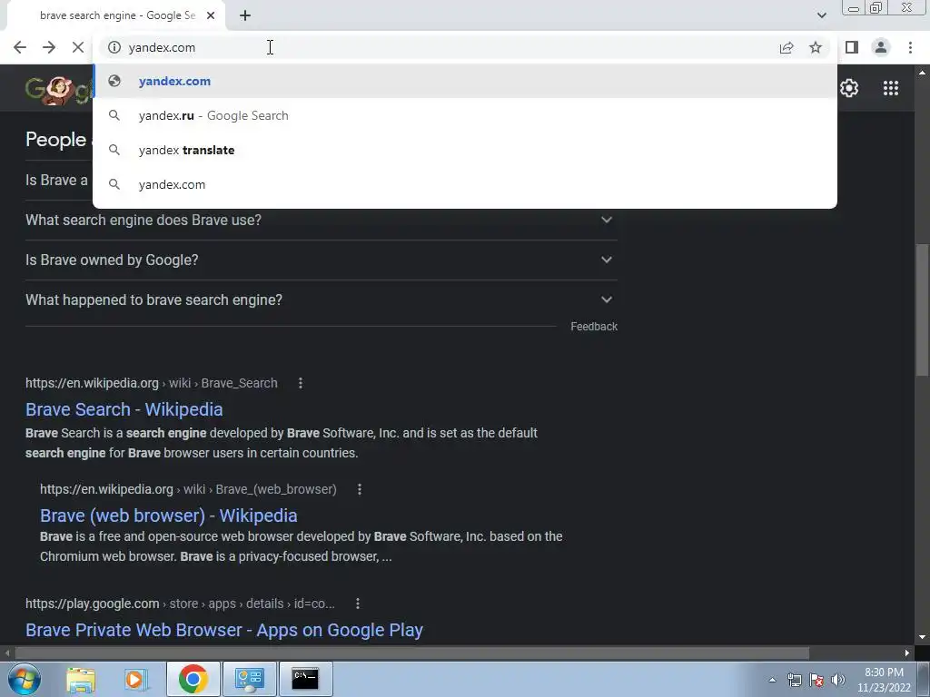The width and height of the screenshot is (930, 697).
Task: Select the yandex.com URL suggestion
Action: [465, 81]
